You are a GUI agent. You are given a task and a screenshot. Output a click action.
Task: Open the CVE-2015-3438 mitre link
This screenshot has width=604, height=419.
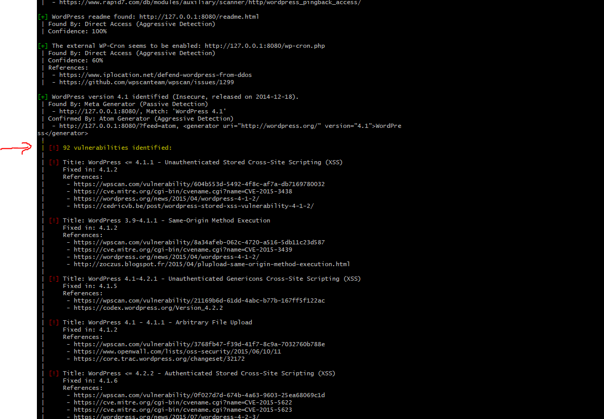[x=182, y=191]
